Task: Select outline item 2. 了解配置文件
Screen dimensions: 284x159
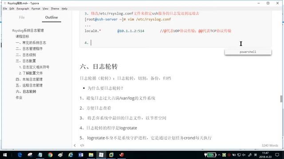Action: click(31, 73)
